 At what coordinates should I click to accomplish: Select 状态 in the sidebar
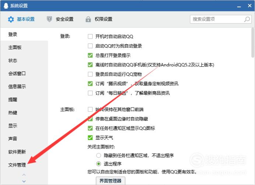[x=24, y=60]
